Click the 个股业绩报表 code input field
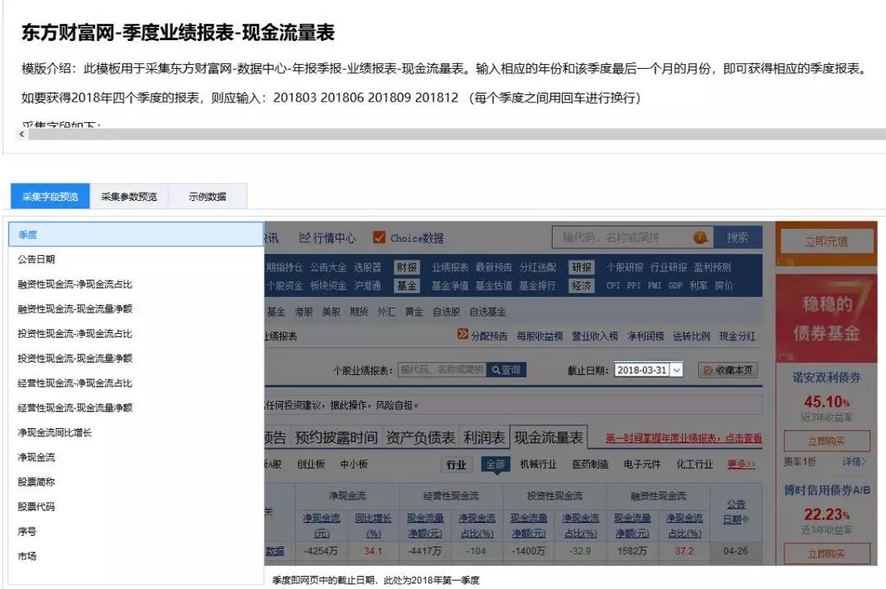Viewport: 886px width, 589px height. 441,370
